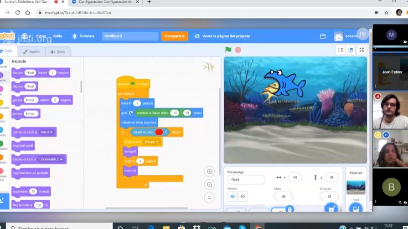Zoom in the script workspace
408x229 pixels.
pyautogui.click(x=209, y=172)
